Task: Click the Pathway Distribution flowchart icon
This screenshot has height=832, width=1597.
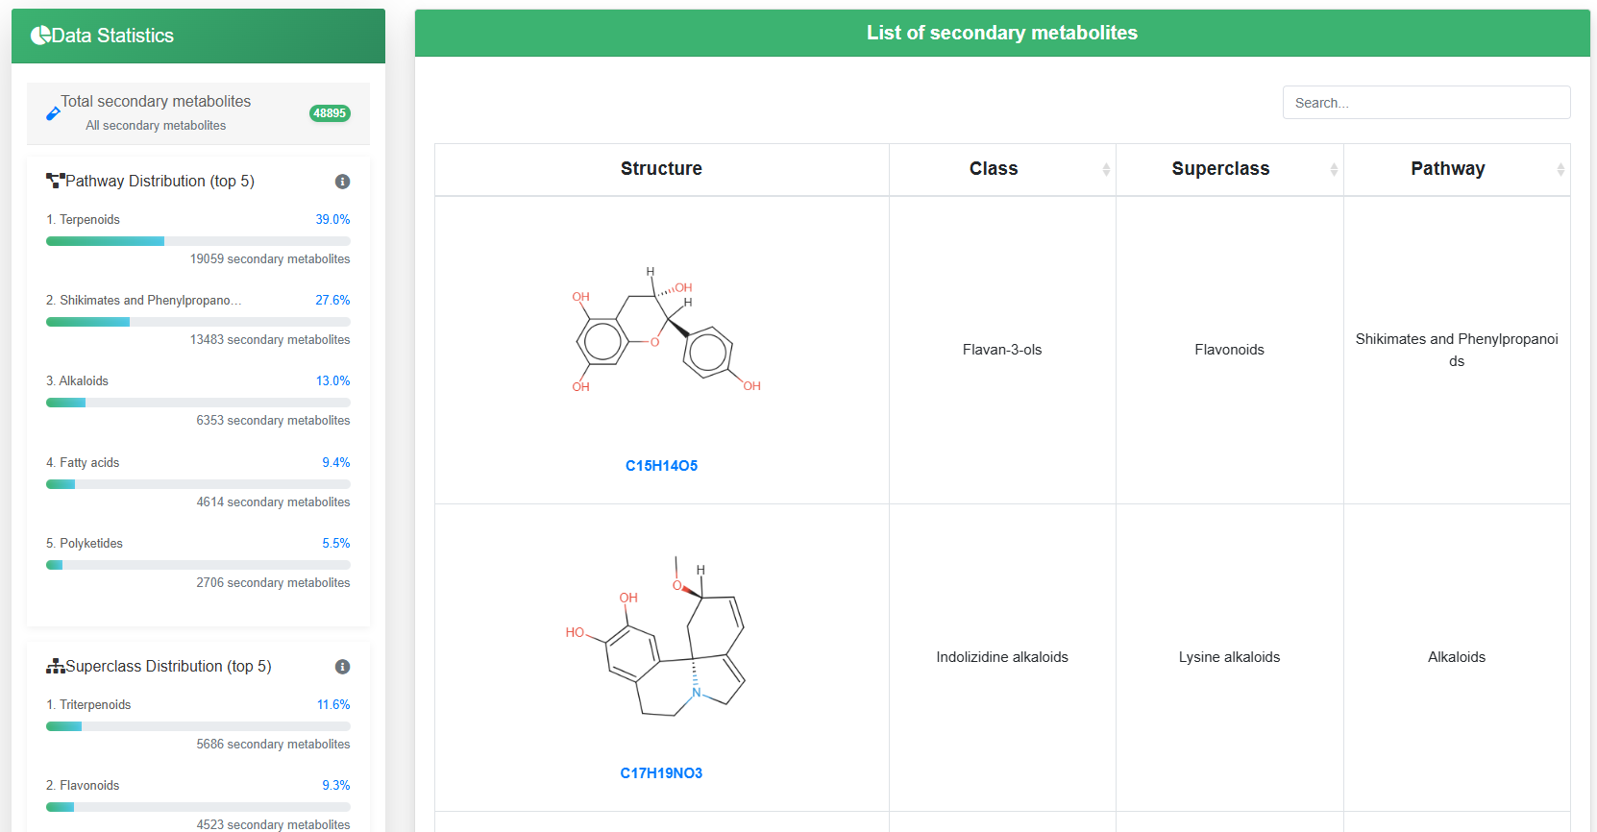Action: (x=55, y=181)
